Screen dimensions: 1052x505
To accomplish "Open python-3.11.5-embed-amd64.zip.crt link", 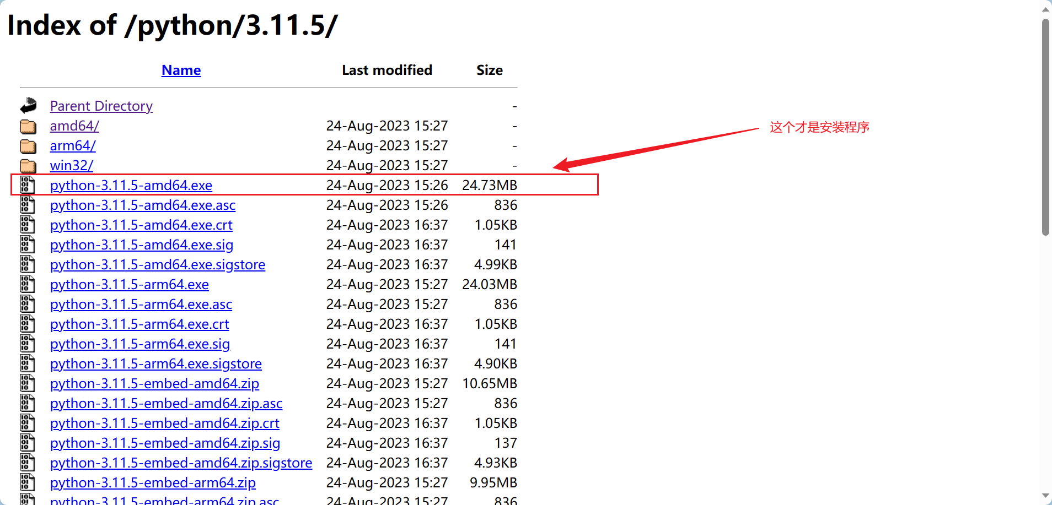I will point(165,423).
